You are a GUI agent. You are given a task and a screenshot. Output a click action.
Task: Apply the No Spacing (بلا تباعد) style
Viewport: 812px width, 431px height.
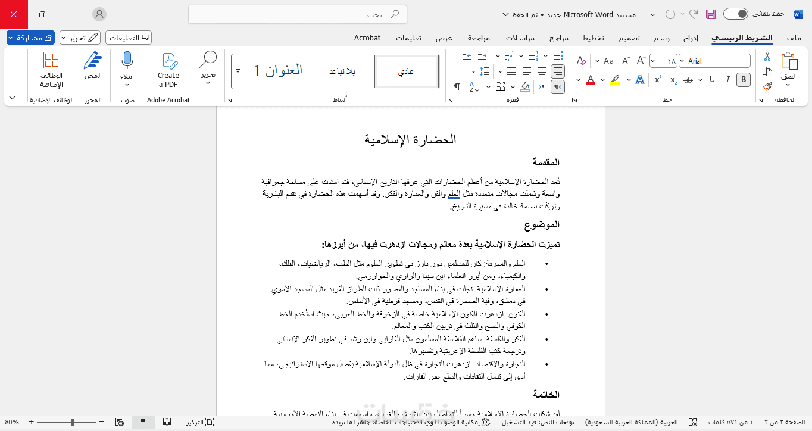tap(342, 71)
